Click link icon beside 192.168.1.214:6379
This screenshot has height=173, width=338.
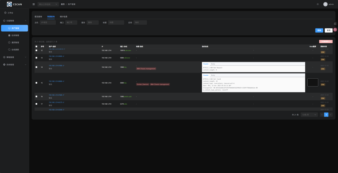[63, 102]
